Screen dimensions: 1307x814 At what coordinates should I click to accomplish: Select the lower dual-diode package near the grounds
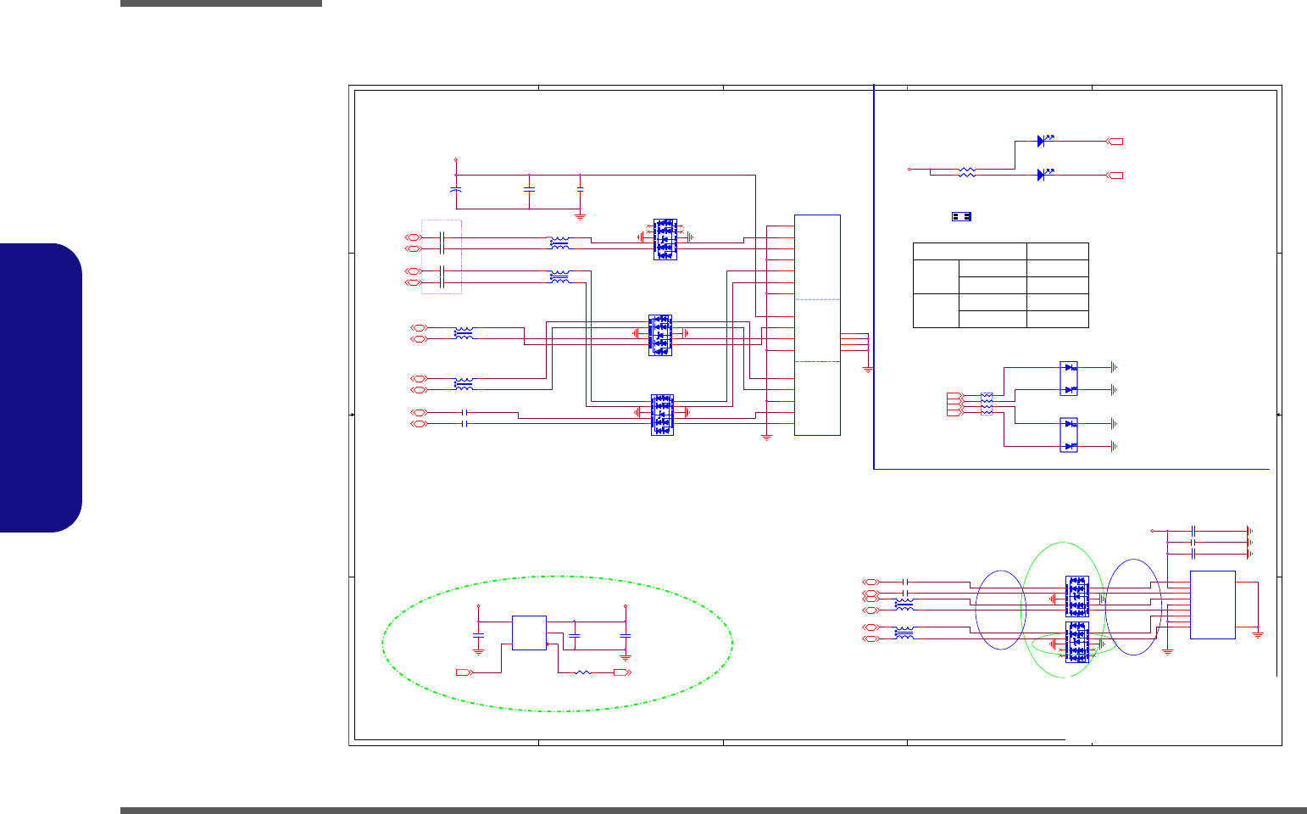pos(1069,435)
